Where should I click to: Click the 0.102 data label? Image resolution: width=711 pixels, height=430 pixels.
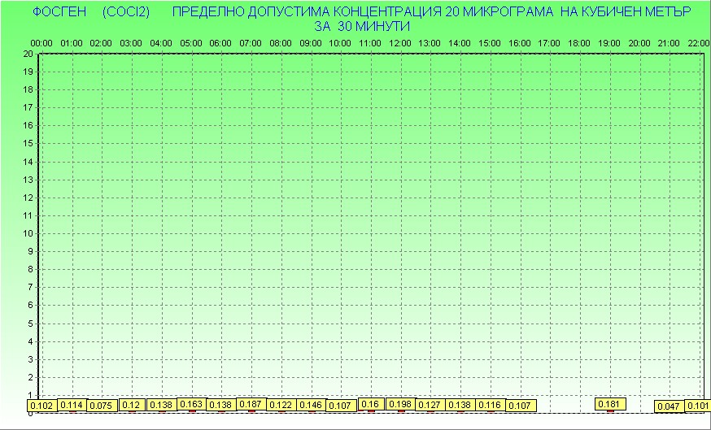41,406
